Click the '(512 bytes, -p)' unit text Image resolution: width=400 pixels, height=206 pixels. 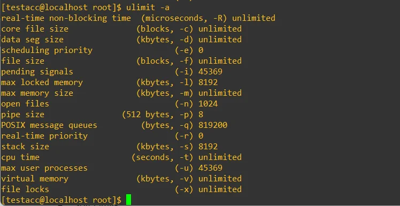coord(158,115)
